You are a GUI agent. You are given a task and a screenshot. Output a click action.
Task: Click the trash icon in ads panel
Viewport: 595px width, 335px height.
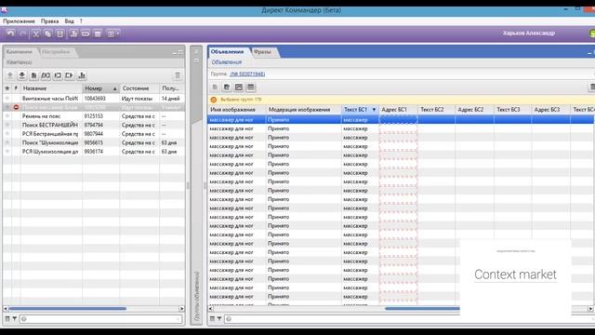[591, 87]
